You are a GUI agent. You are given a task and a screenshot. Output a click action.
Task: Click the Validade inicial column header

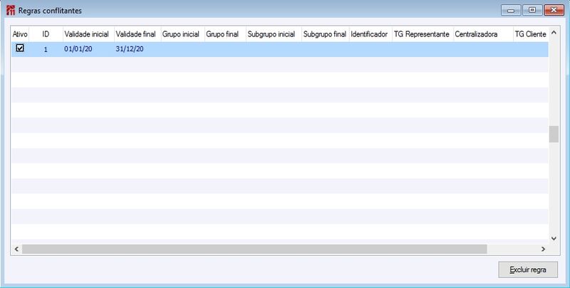88,34
